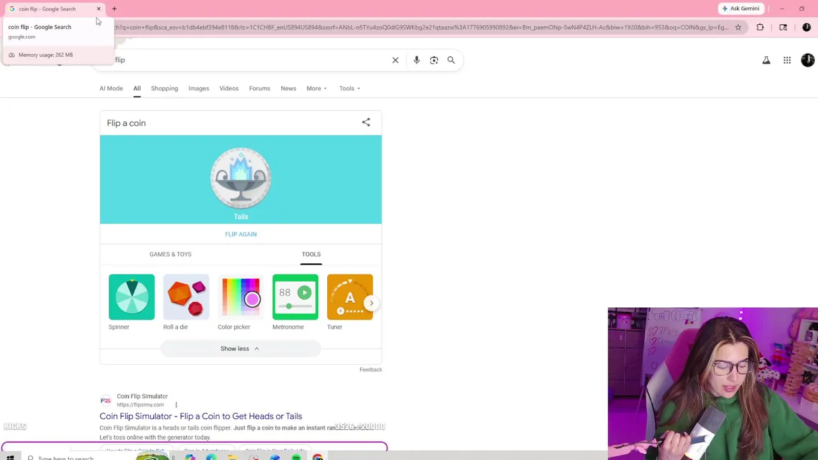This screenshot has width=818, height=460.
Task: Open Chrome tab search icon beside extensions
Action: click(783, 27)
